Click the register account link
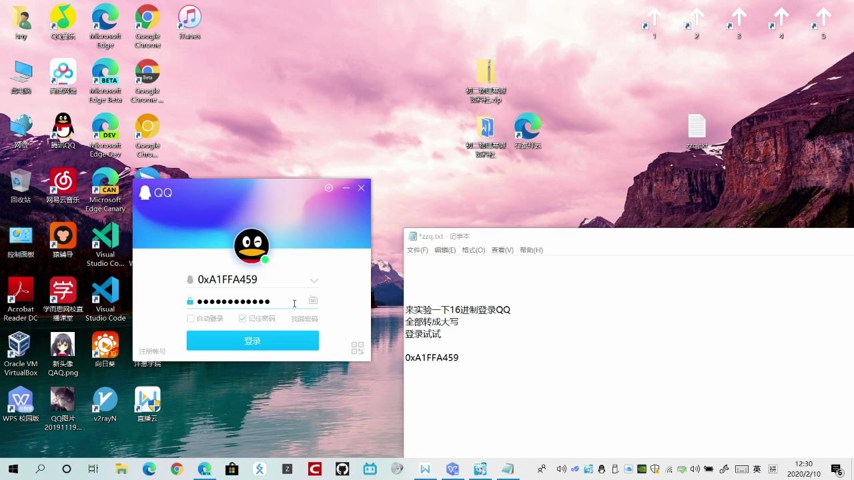Screen dimensions: 854x480 click(x=152, y=351)
